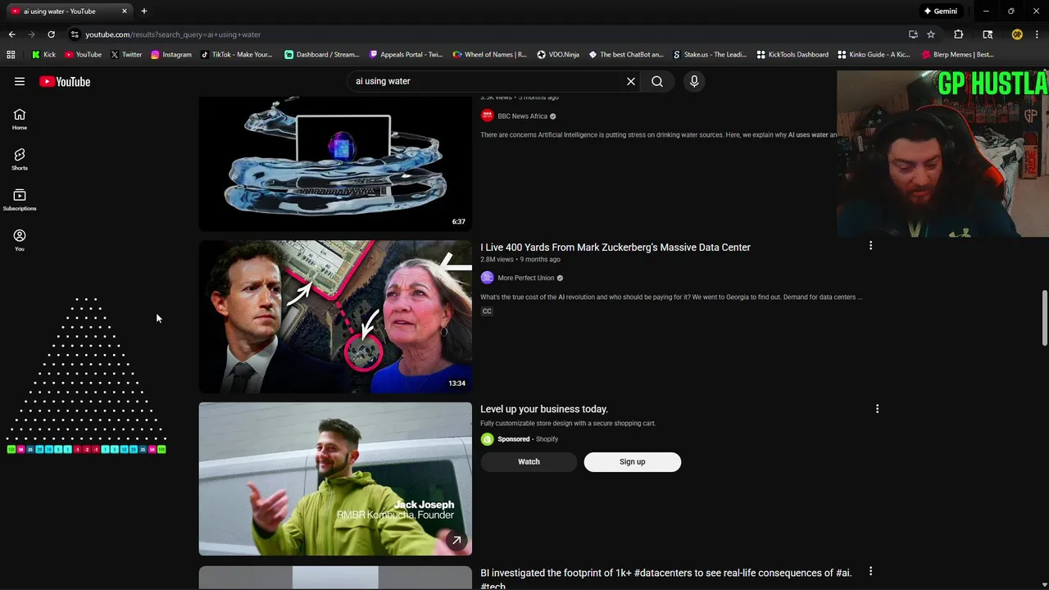Open a new browser tab
1049x590 pixels.
(144, 11)
